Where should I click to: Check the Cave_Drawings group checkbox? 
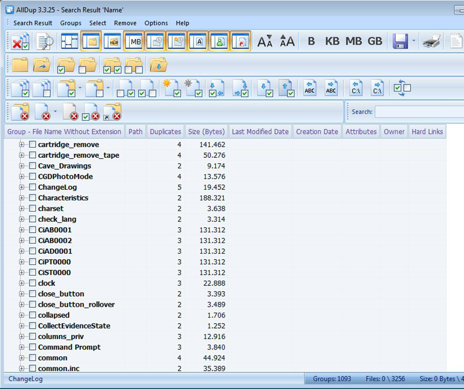click(x=32, y=166)
